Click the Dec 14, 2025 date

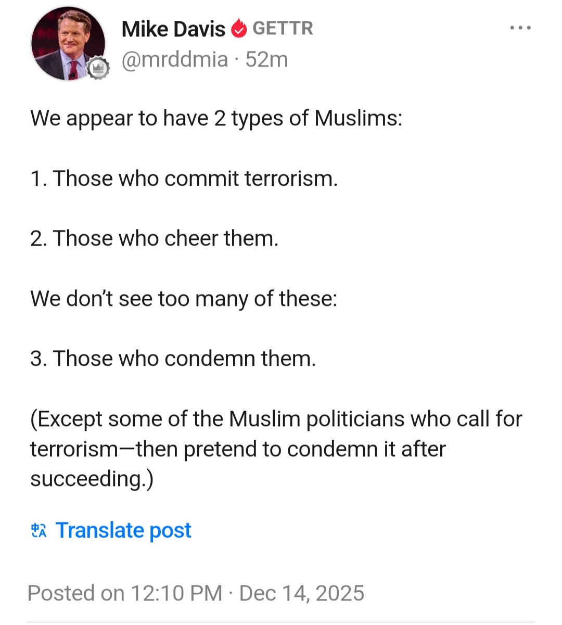(x=302, y=593)
